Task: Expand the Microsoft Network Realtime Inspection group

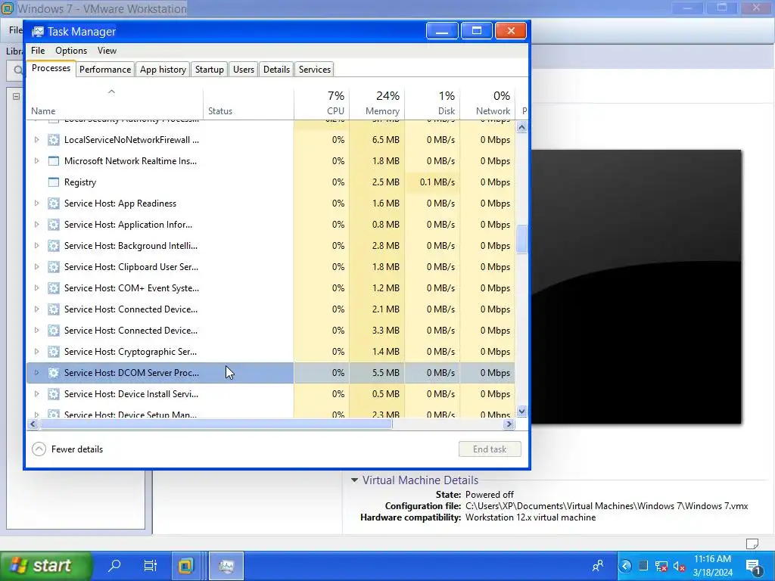Action: click(36, 161)
